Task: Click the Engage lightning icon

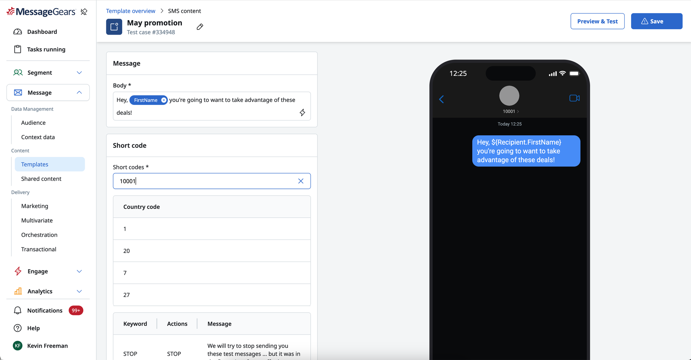Action: click(18, 271)
